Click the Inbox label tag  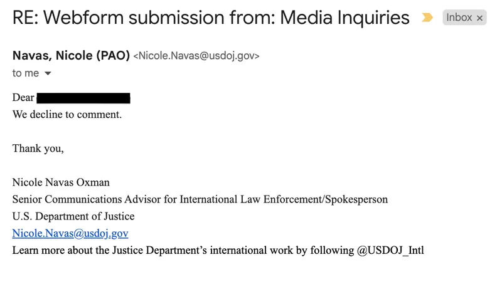pyautogui.click(x=459, y=18)
